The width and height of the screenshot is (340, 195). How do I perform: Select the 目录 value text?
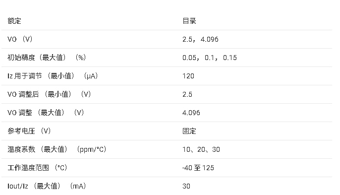pos(189,21)
